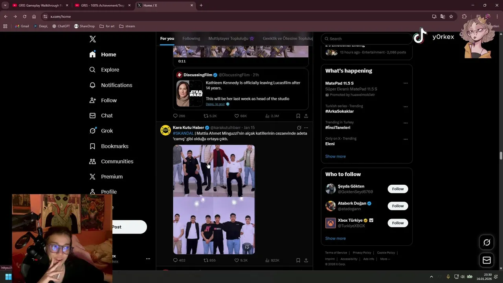This screenshot has height=283, width=503.
Task: Open the ChatGPT bookmark
Action: [61, 26]
